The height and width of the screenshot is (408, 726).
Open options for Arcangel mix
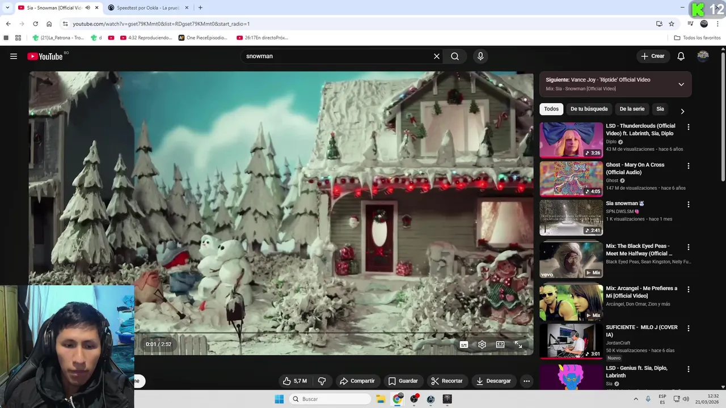click(x=689, y=289)
